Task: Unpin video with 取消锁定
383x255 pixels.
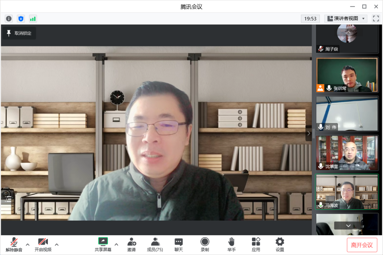Action: click(x=20, y=33)
